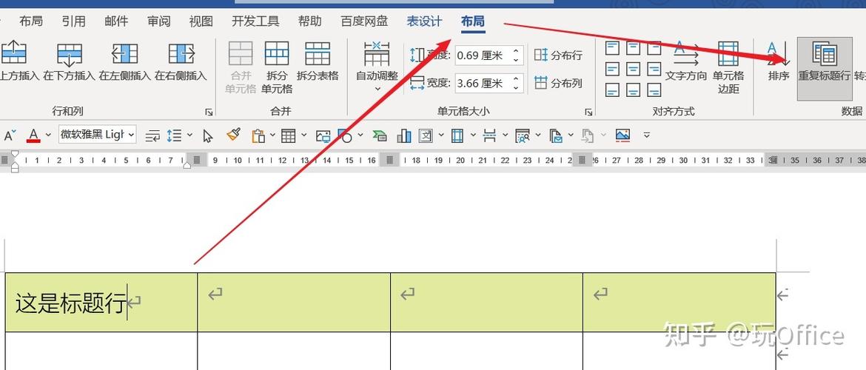Select Align Center Right alignment icon
The image size is (866, 370).
654,69
